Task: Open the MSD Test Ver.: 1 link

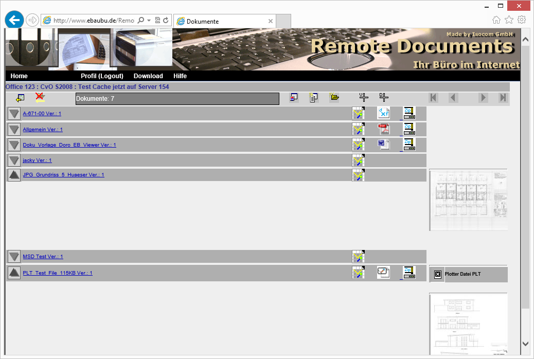Action: tap(43, 257)
